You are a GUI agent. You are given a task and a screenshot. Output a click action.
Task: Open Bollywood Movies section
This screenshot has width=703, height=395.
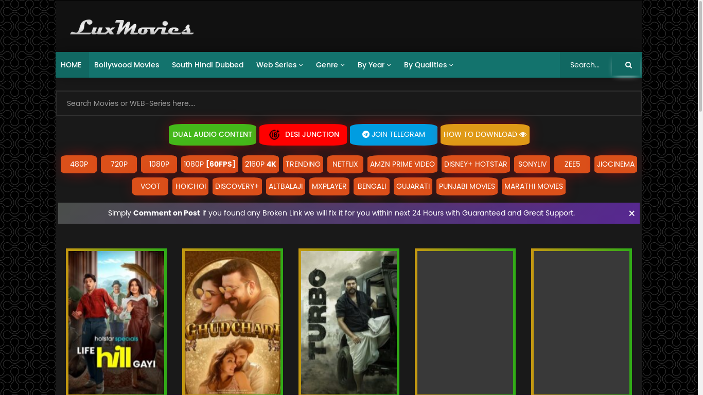127,65
